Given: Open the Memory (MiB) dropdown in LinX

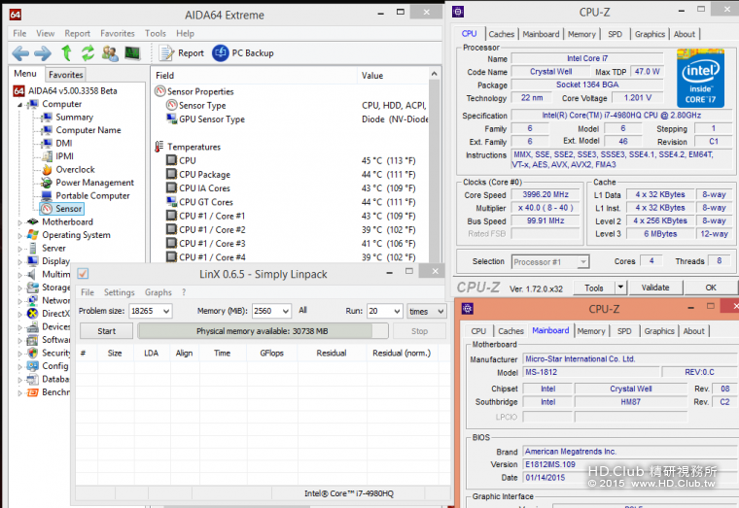Looking at the screenshot, I should 286,311.
